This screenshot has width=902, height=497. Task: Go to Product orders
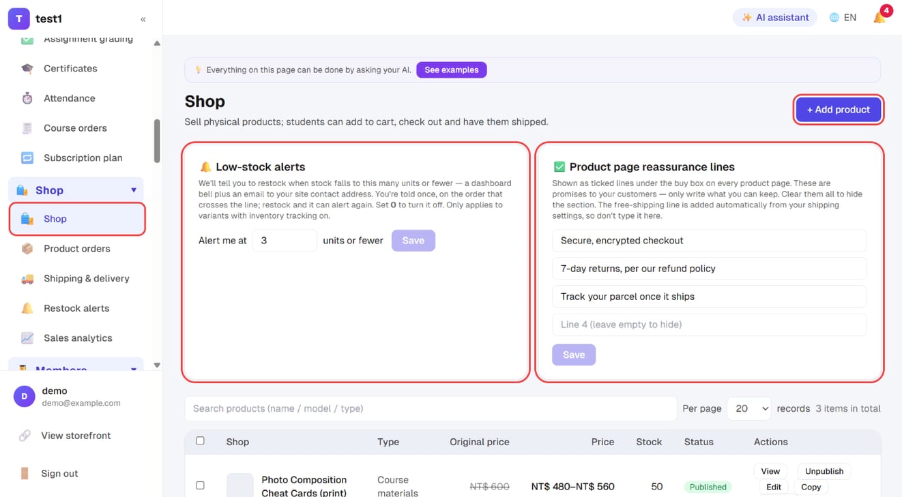click(x=77, y=249)
